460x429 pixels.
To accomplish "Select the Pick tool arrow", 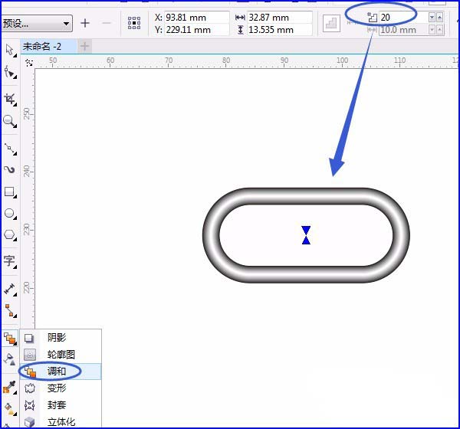I will point(10,50).
